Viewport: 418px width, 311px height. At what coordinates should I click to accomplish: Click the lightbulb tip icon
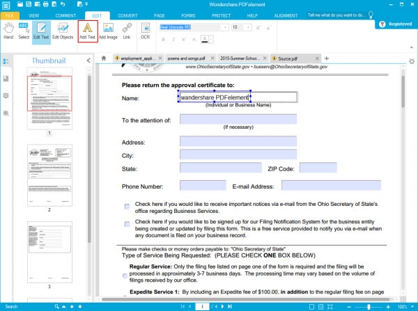371,15
